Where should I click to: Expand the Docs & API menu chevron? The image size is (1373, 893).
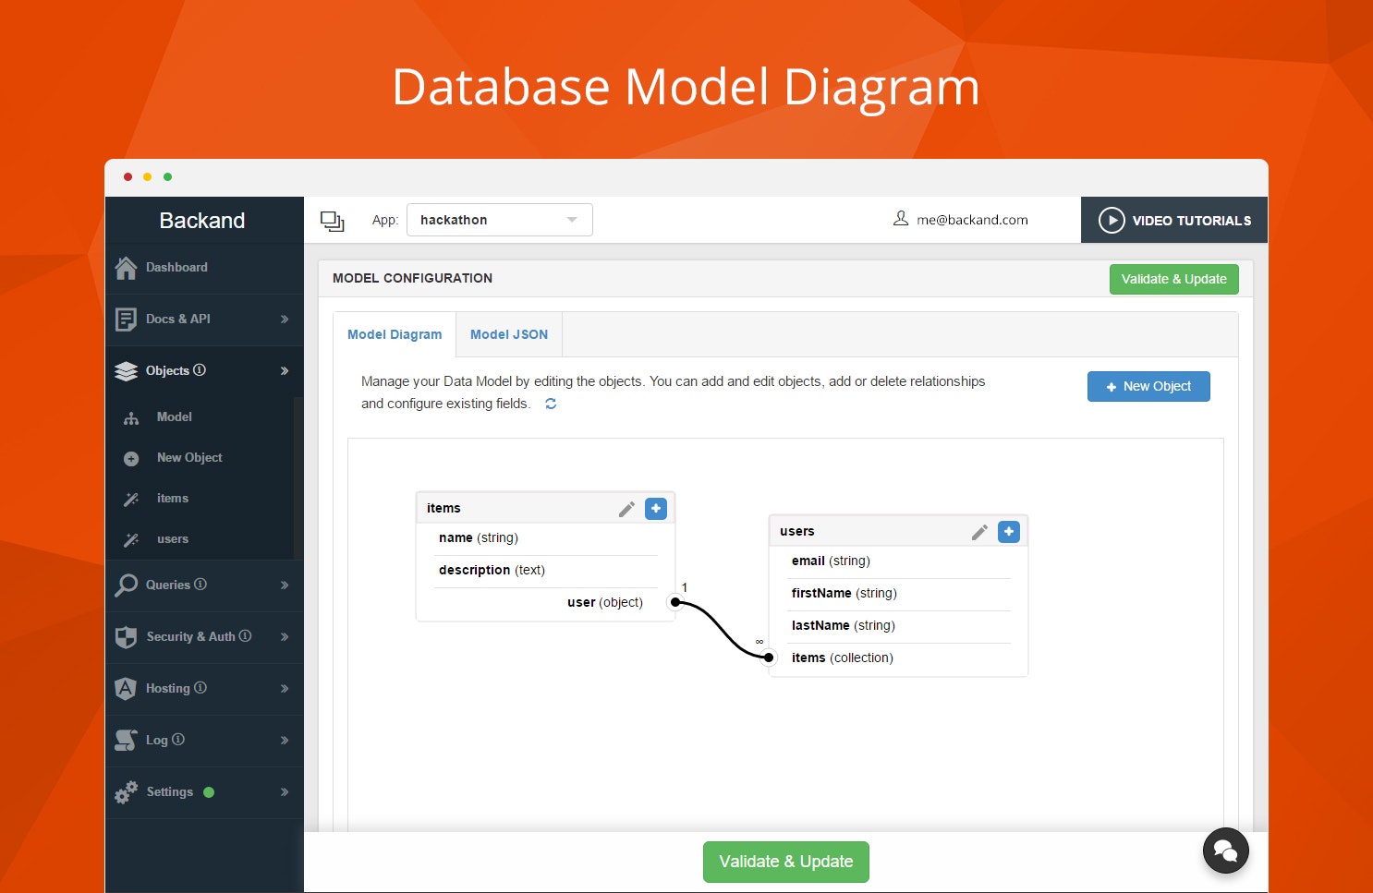[285, 320]
